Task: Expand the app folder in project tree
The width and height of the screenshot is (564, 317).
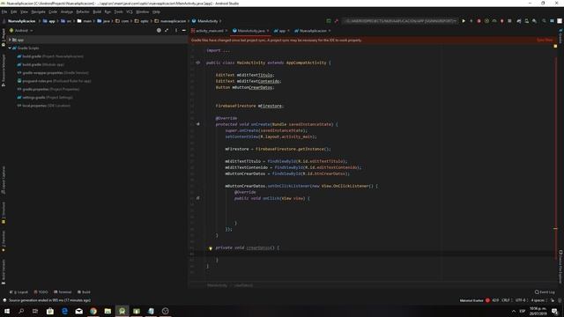Action: pyautogui.click(x=10, y=40)
